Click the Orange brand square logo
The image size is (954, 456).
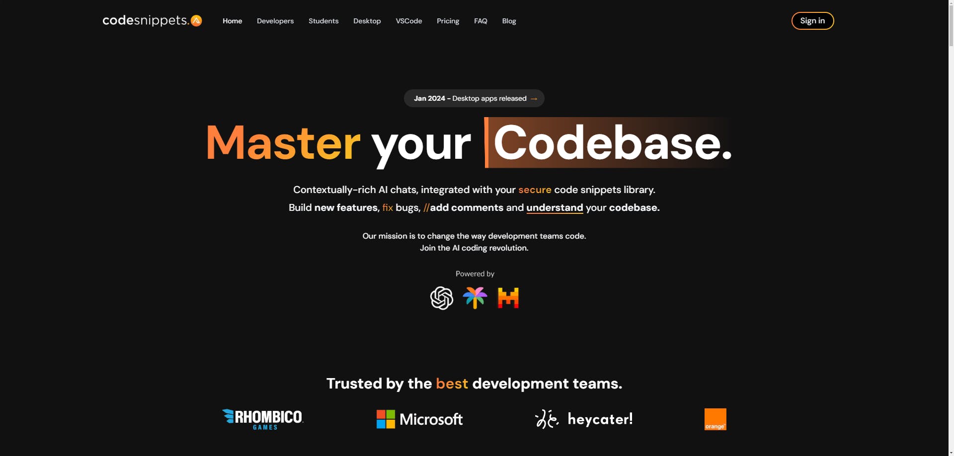[715, 419]
